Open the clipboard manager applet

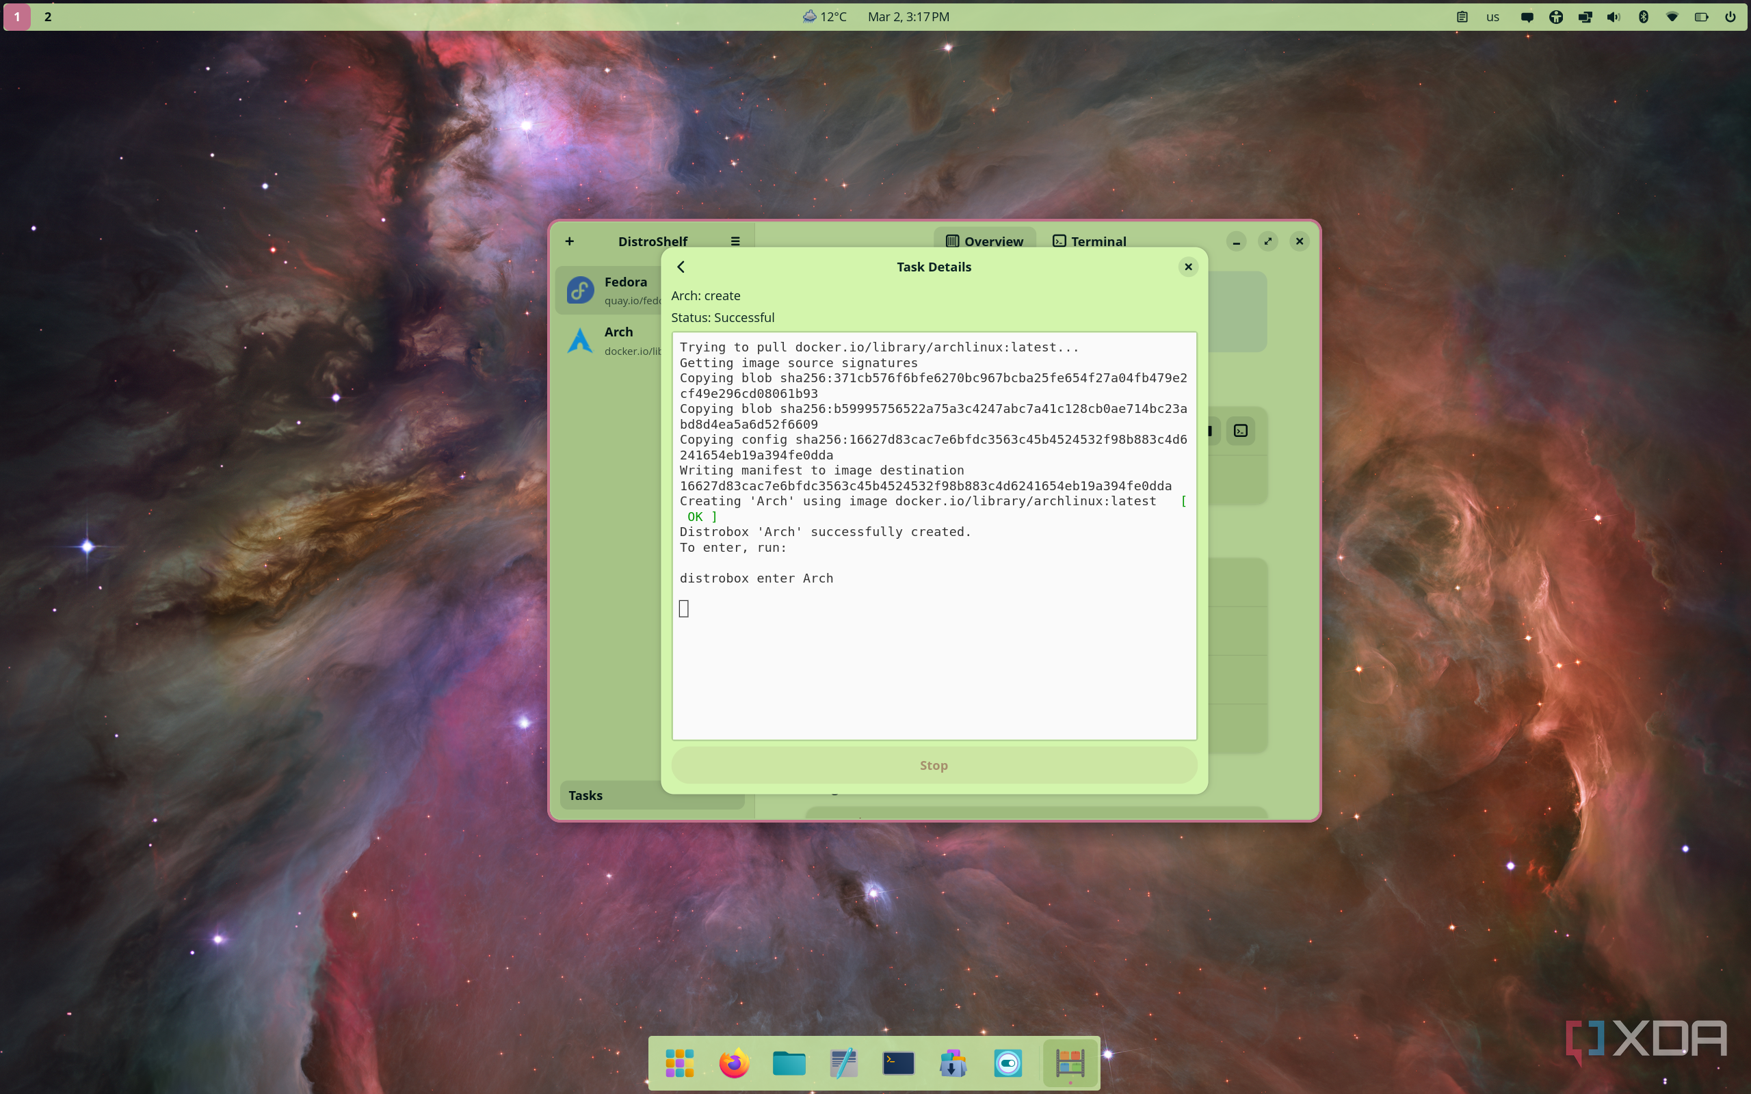click(x=1462, y=16)
